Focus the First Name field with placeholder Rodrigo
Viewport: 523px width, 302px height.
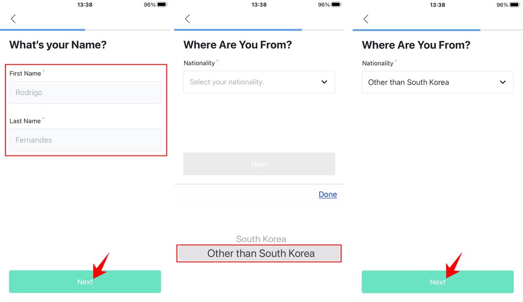click(x=85, y=92)
